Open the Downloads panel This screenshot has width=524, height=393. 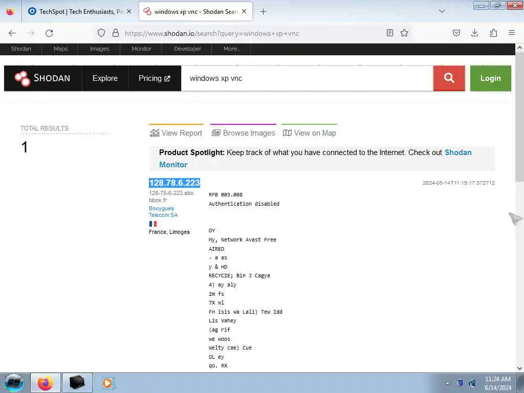tap(474, 33)
